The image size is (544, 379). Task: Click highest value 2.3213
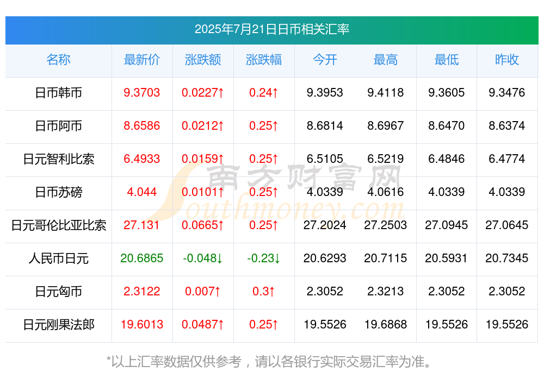pyautogui.click(x=386, y=291)
